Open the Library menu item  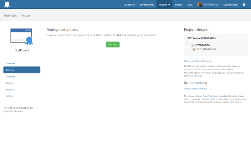(179, 5)
